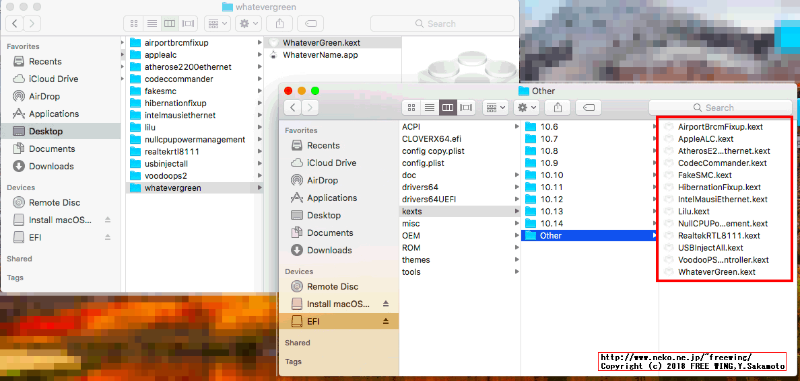
Task: Switch Other window to icon view
Action: [x=411, y=108]
